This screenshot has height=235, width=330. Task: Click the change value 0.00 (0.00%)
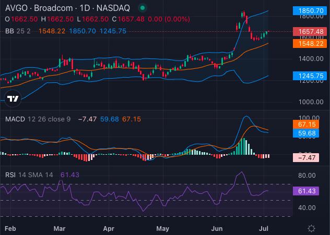pos(169,19)
